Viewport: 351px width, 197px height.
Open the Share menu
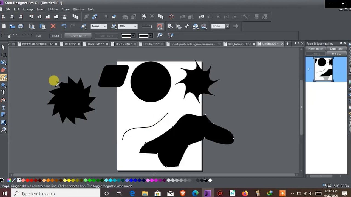66,9
